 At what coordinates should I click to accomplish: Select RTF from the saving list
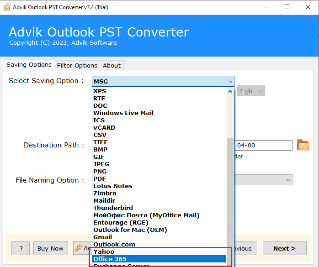[159, 98]
